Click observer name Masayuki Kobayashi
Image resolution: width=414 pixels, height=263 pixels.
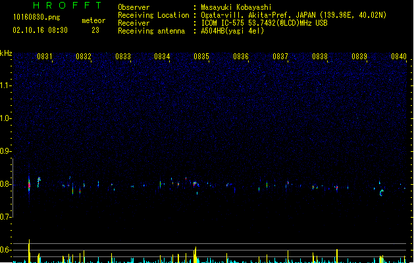[x=236, y=7]
